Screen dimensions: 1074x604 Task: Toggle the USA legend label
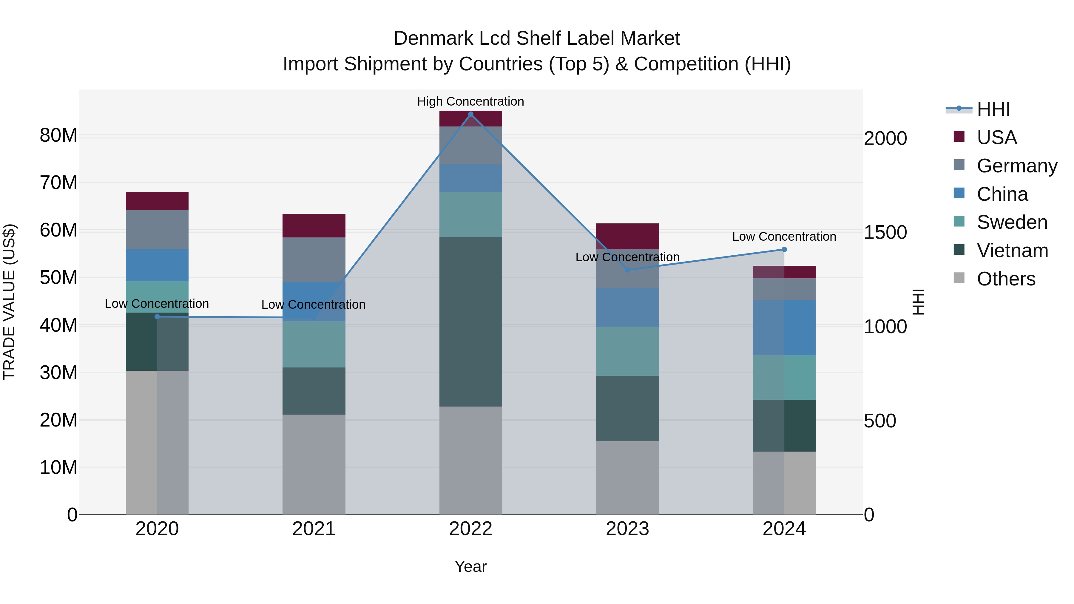[997, 138]
